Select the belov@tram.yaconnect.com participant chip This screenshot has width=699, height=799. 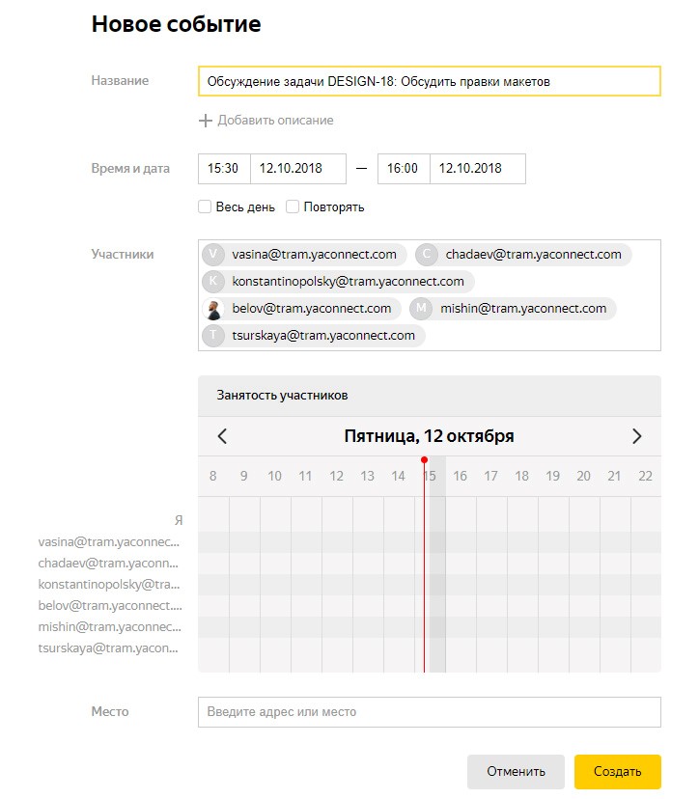click(x=301, y=309)
